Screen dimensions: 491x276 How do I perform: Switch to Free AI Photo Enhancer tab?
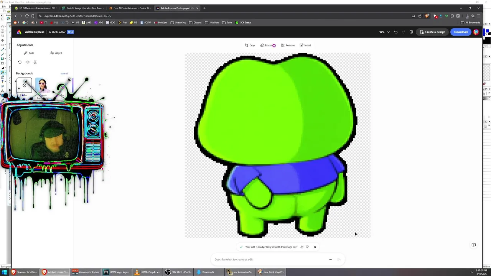[x=130, y=8]
